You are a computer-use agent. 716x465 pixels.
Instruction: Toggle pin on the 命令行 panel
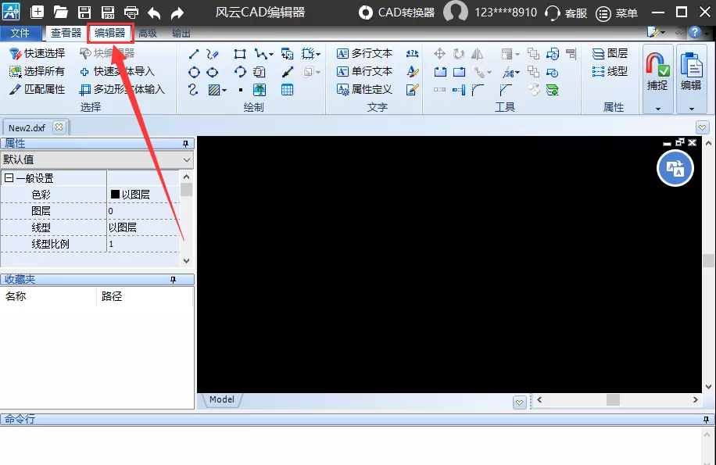point(706,420)
